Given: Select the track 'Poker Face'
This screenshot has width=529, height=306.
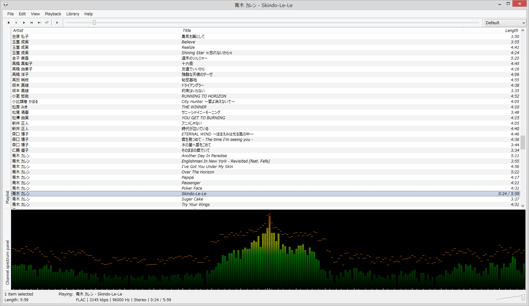Looking at the screenshot, I should pyautogui.click(x=192, y=188).
